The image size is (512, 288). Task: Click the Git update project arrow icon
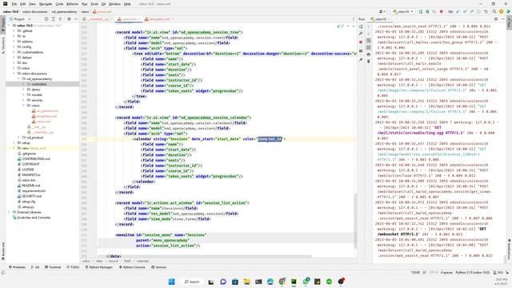[458, 11]
